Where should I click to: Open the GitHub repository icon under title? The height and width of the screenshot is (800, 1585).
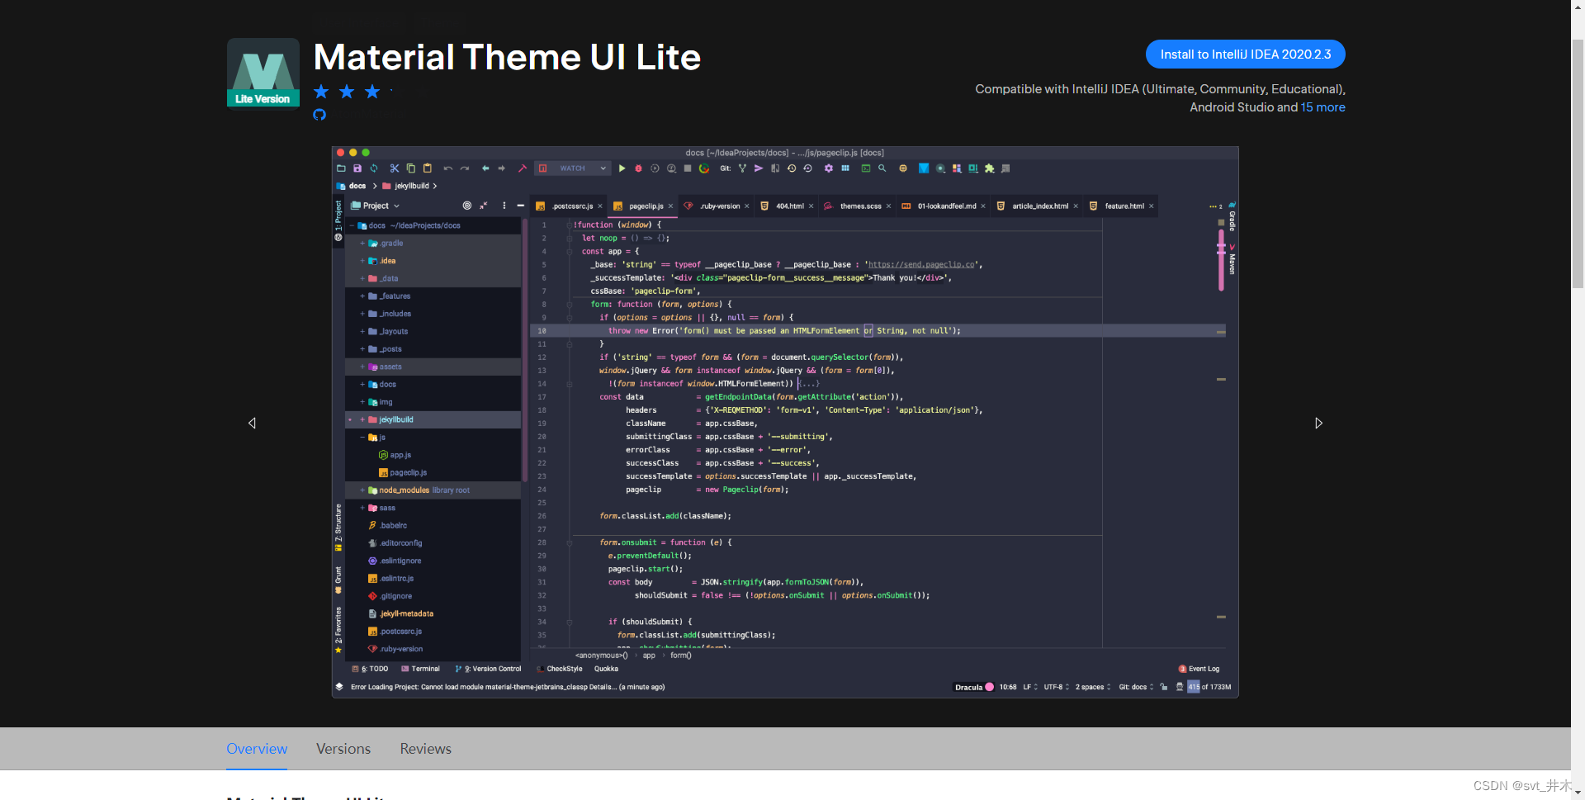[x=319, y=115]
